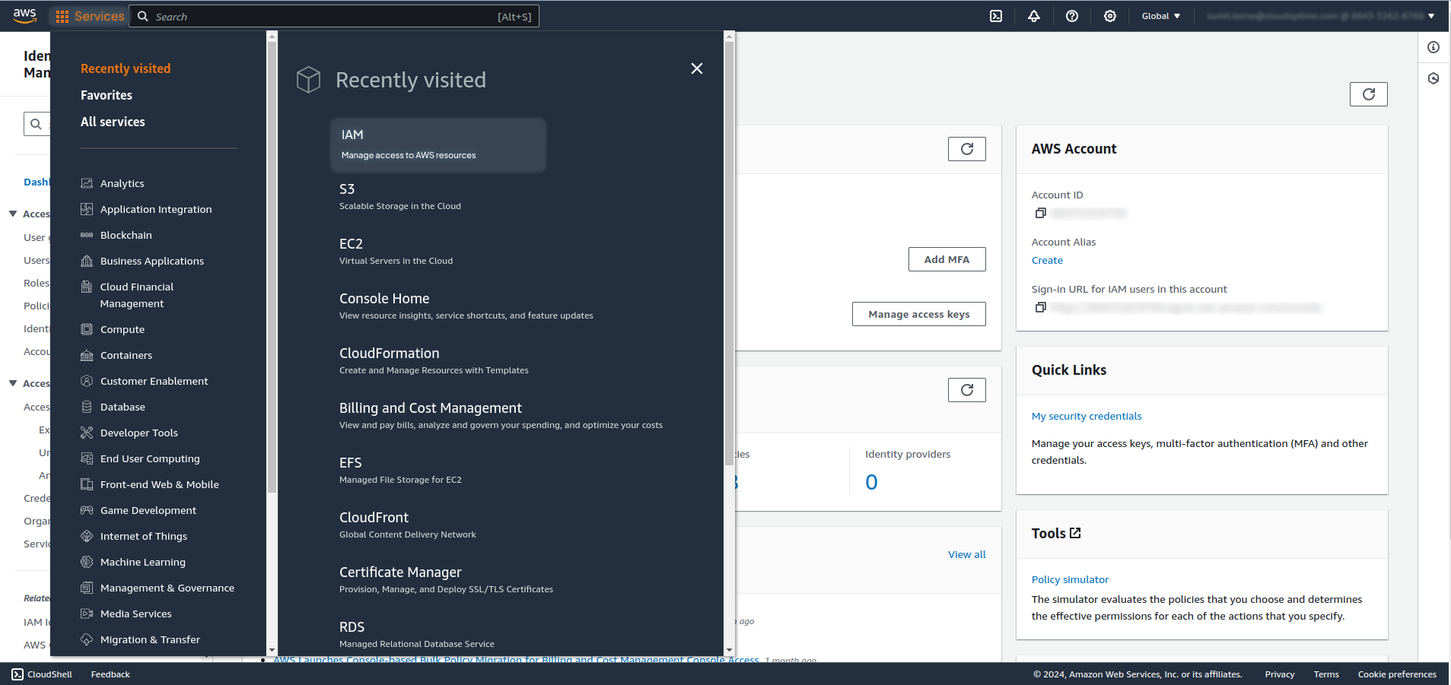Click the Database category icon
Screen dimensions: 1451x685
[x=87, y=407]
